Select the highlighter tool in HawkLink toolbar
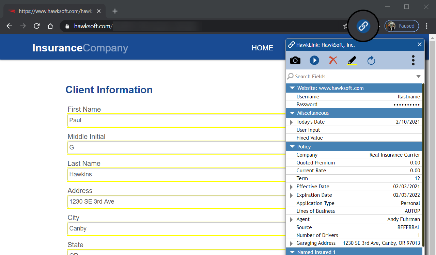436x255 pixels. pyautogui.click(x=352, y=61)
